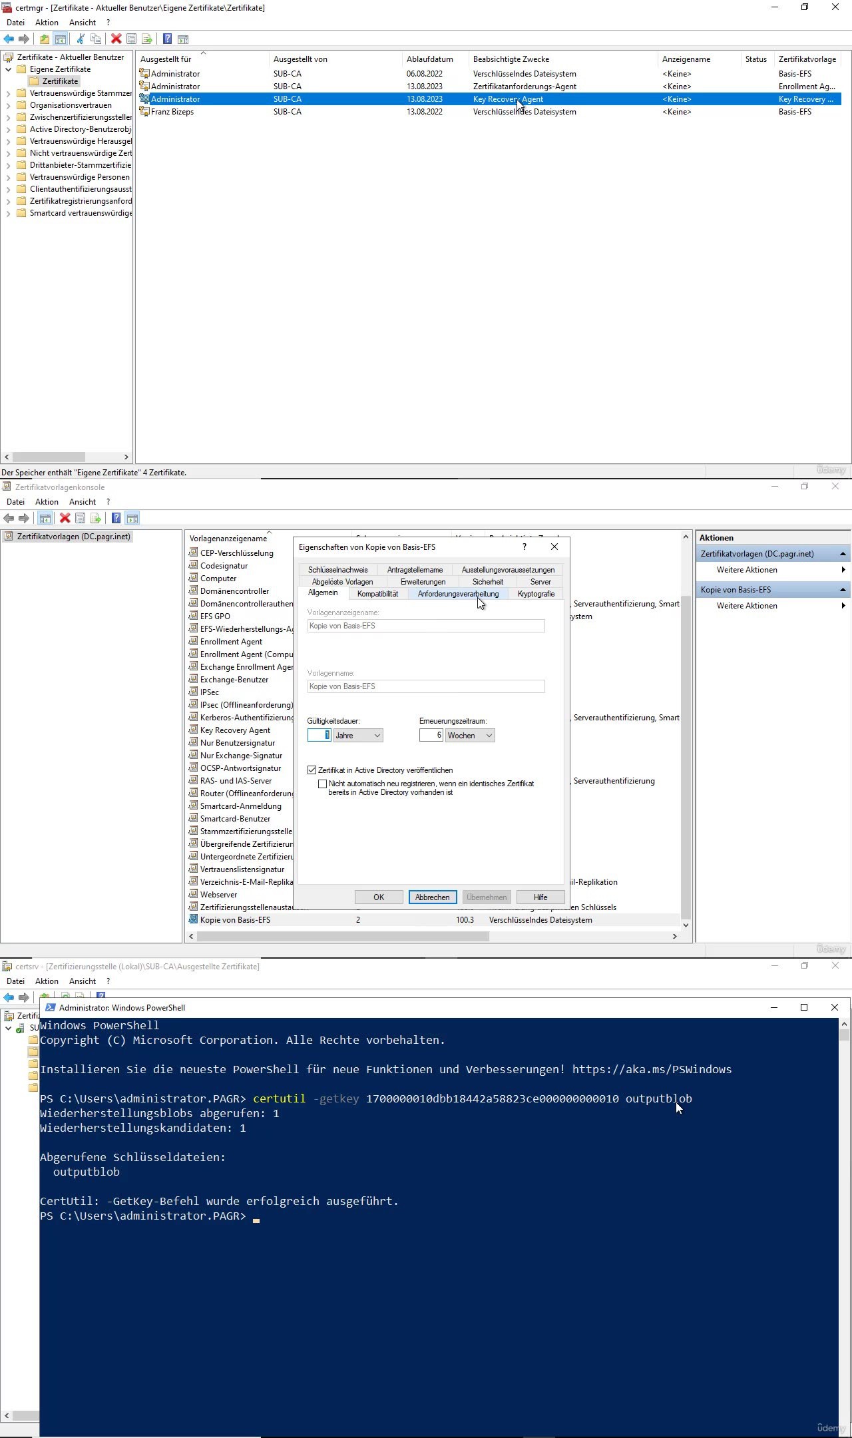Click the scissors cut icon in certmgr toolbar
This screenshot has height=1438, width=852.
coord(81,39)
